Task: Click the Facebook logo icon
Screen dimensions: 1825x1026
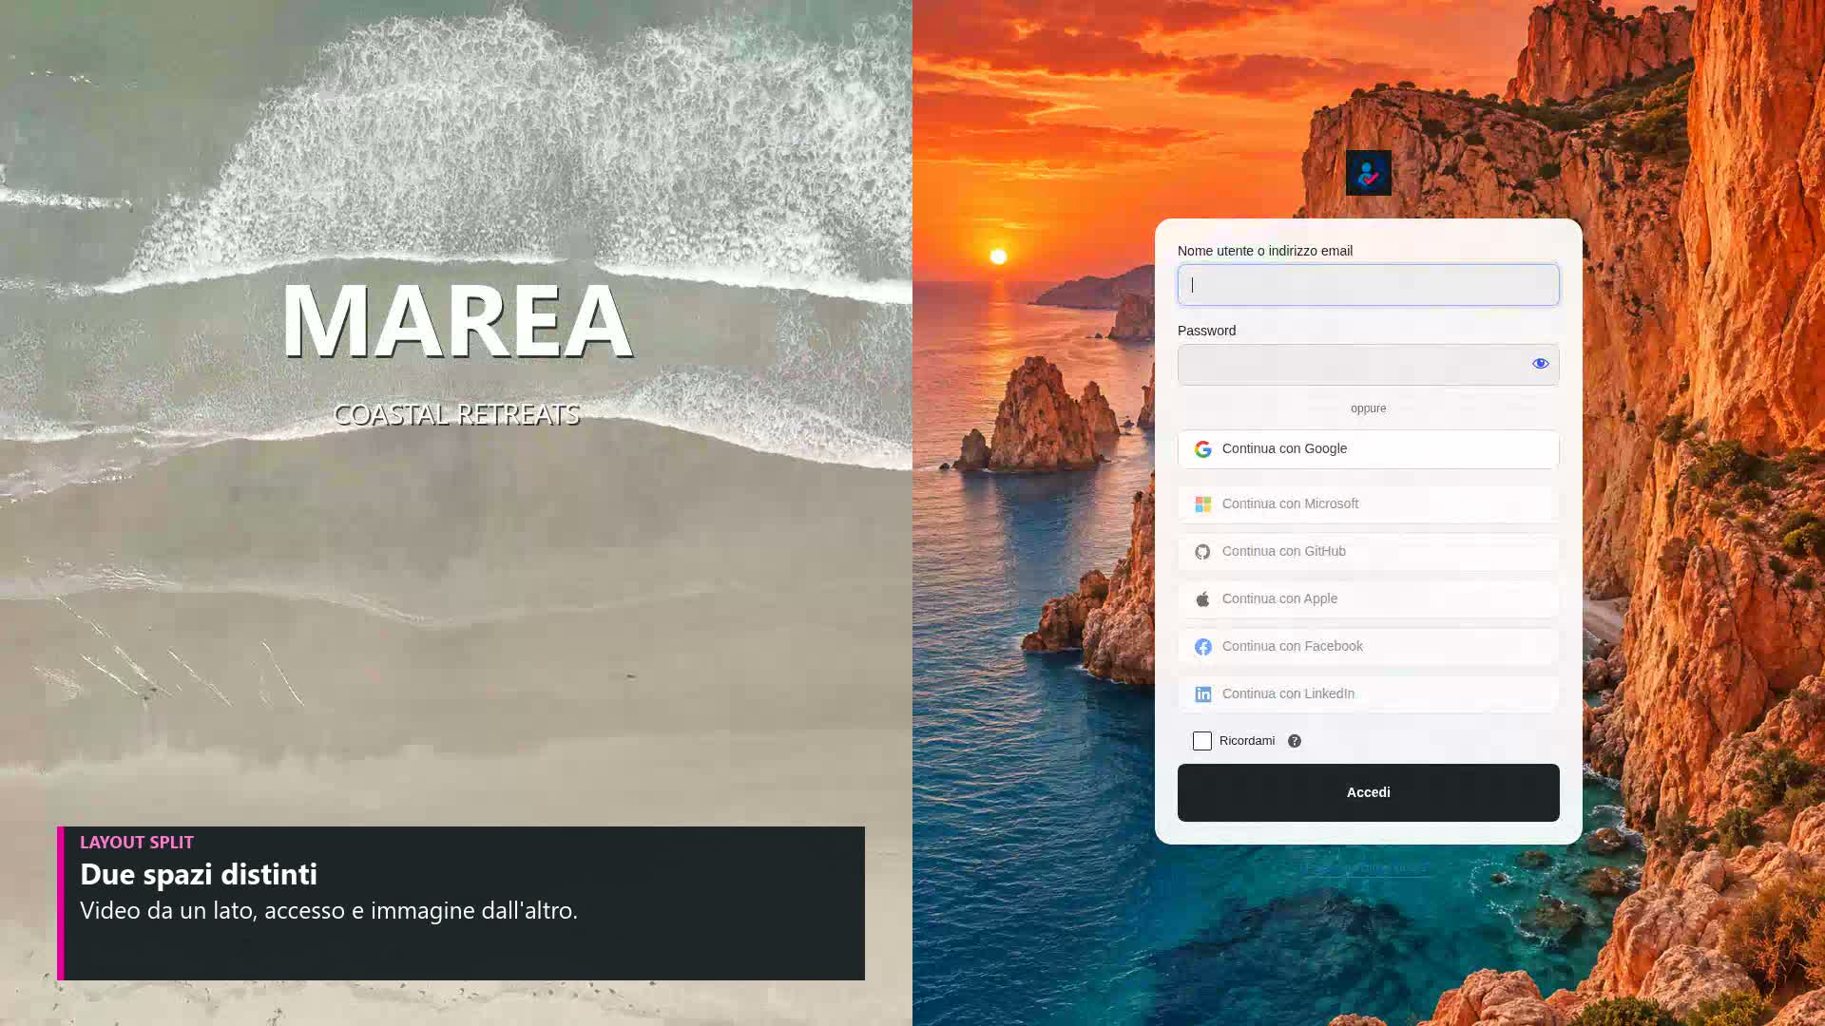Action: (x=1202, y=647)
